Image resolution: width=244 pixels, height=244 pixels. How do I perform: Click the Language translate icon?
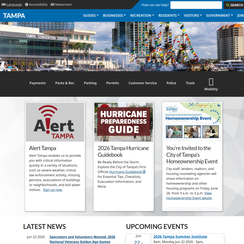click(x=4, y=5)
